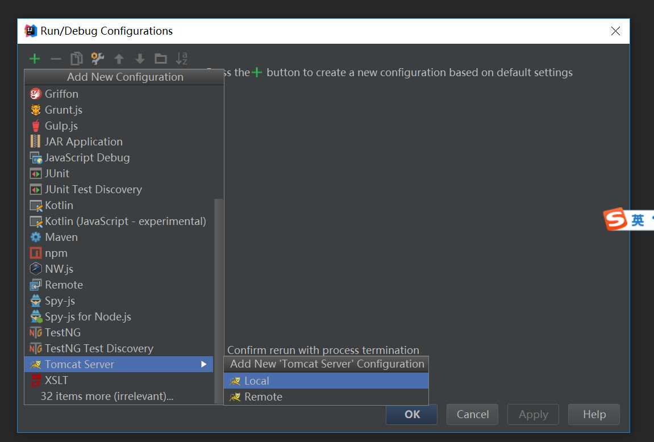
Task: Click the Create New Folder icon
Action: [x=161, y=59]
